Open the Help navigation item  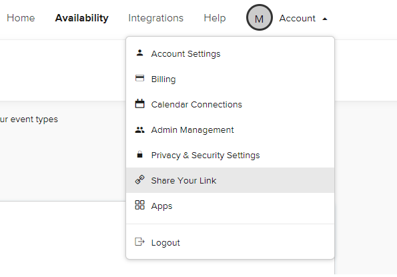pos(215,18)
